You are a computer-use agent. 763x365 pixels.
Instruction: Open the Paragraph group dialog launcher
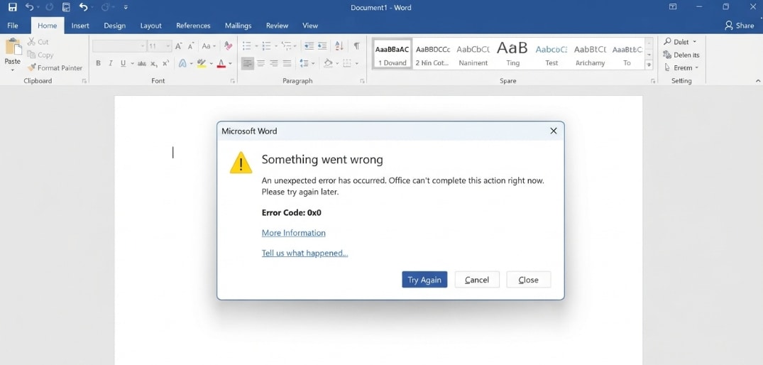(363, 81)
